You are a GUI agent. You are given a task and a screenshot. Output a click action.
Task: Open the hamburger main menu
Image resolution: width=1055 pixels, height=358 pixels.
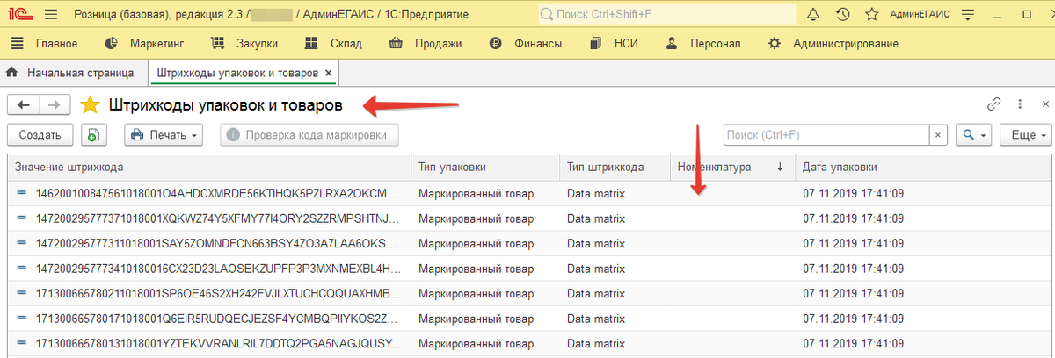click(51, 15)
